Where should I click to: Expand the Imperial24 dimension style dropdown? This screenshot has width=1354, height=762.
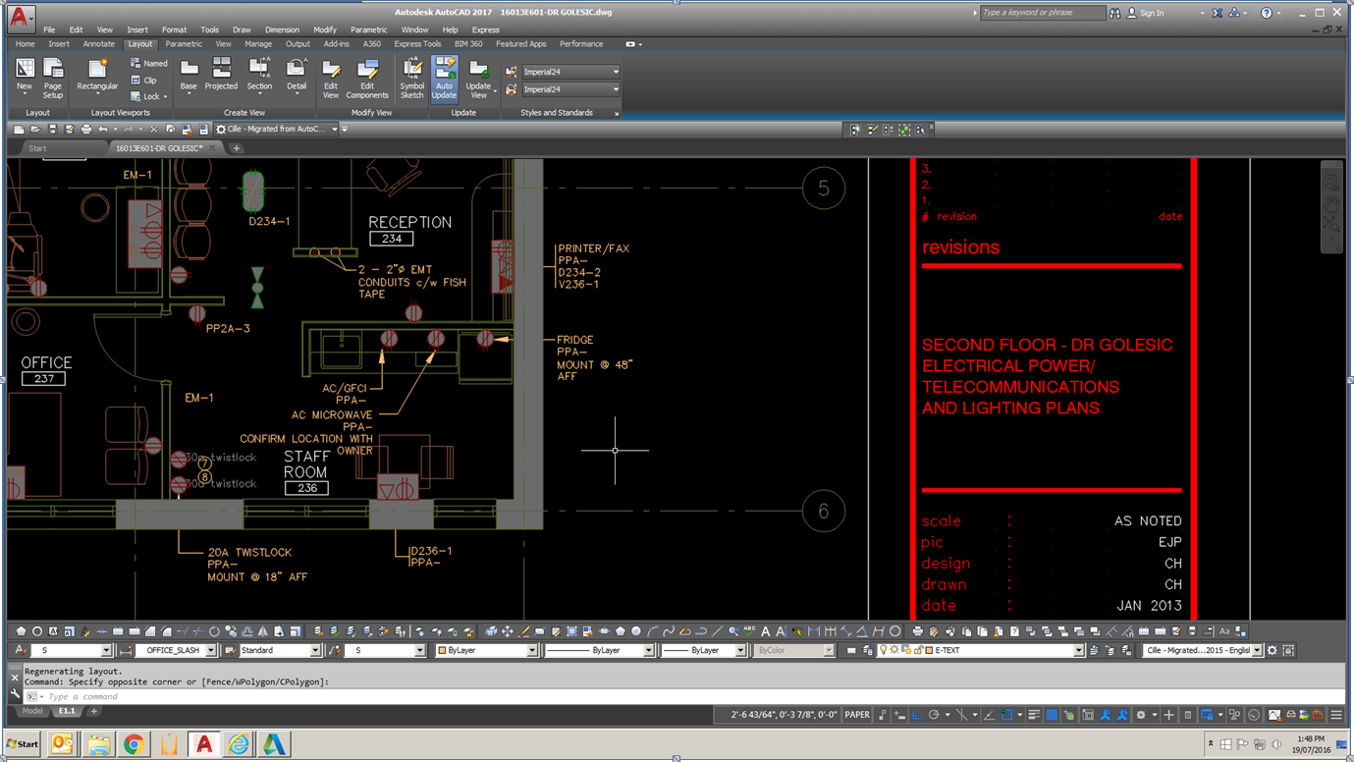click(614, 71)
